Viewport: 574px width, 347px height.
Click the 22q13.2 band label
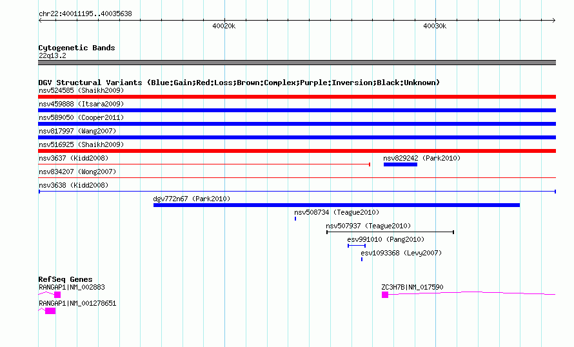tap(52, 55)
